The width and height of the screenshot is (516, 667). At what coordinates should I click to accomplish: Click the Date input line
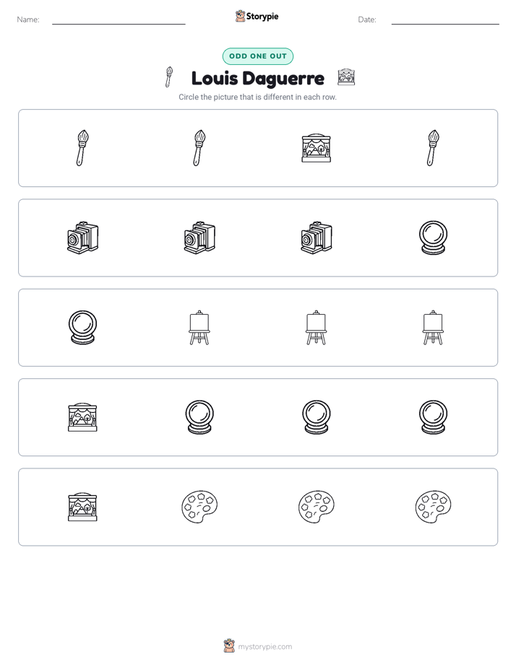click(445, 20)
